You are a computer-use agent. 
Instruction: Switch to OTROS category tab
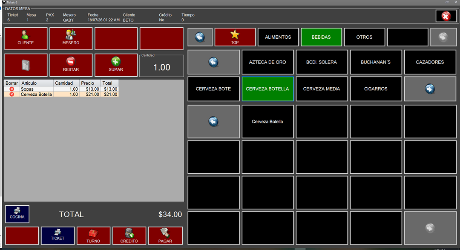tap(364, 37)
